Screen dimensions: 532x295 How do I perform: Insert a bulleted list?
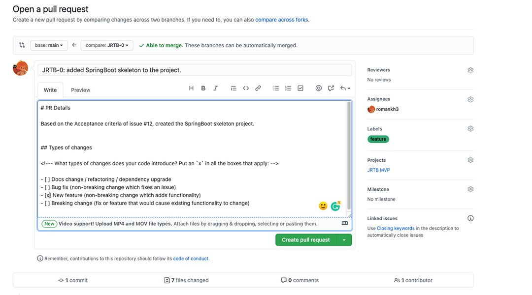(276, 88)
